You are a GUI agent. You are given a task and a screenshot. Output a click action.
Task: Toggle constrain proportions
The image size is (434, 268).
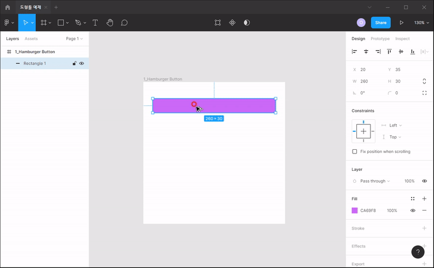424,81
